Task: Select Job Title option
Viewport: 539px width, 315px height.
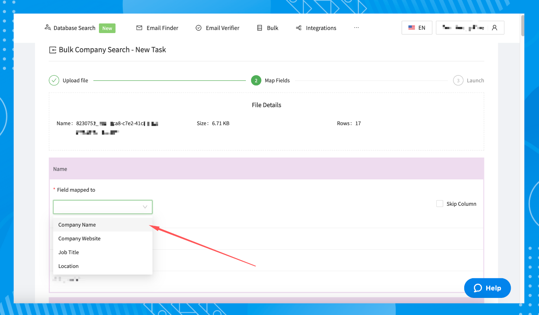Action: (x=69, y=252)
